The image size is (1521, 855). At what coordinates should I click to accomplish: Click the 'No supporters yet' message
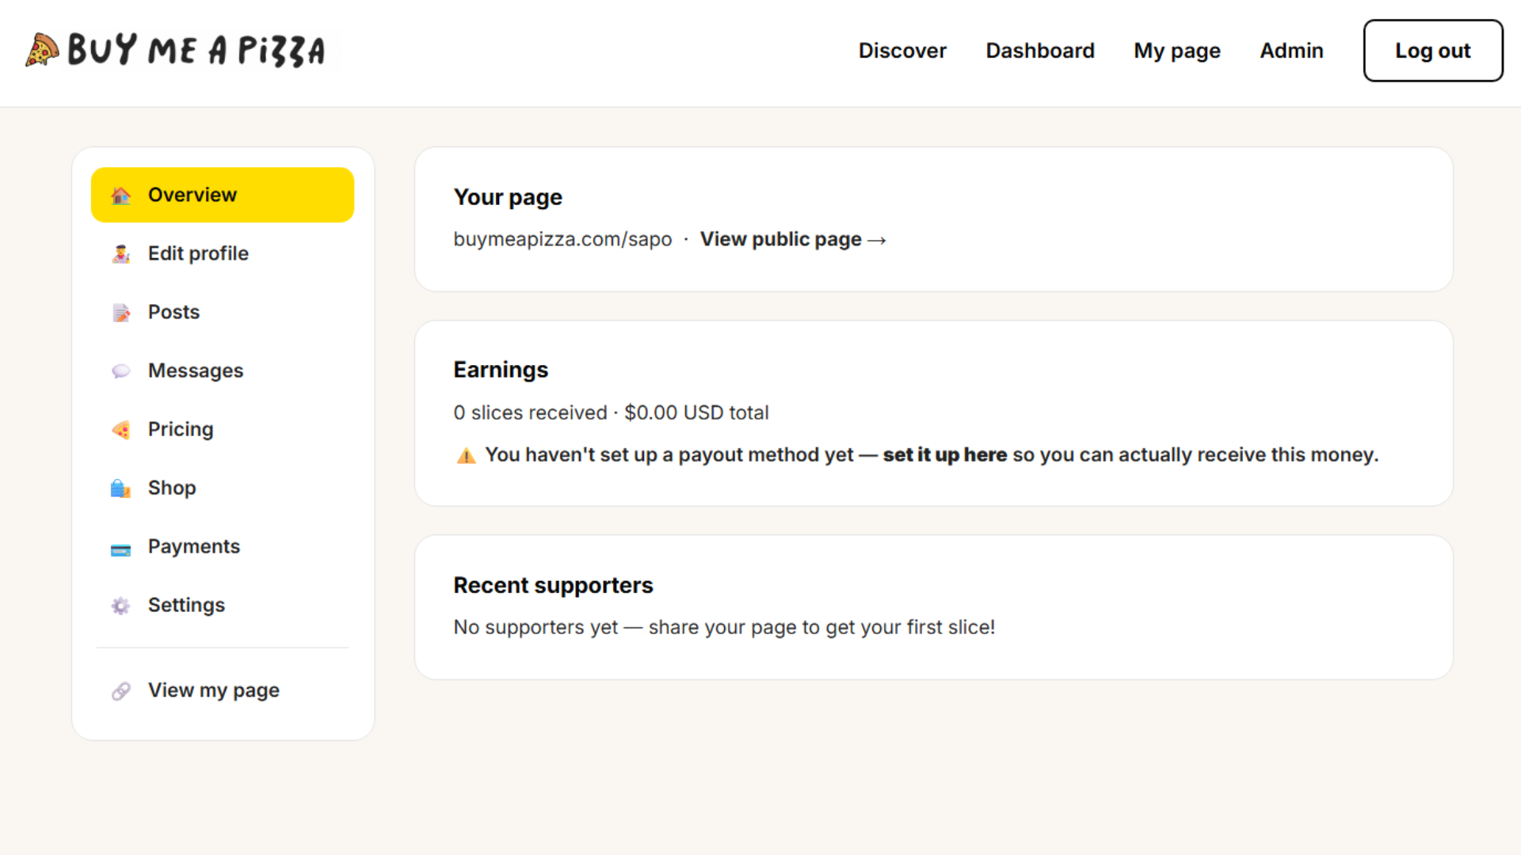pyautogui.click(x=724, y=627)
